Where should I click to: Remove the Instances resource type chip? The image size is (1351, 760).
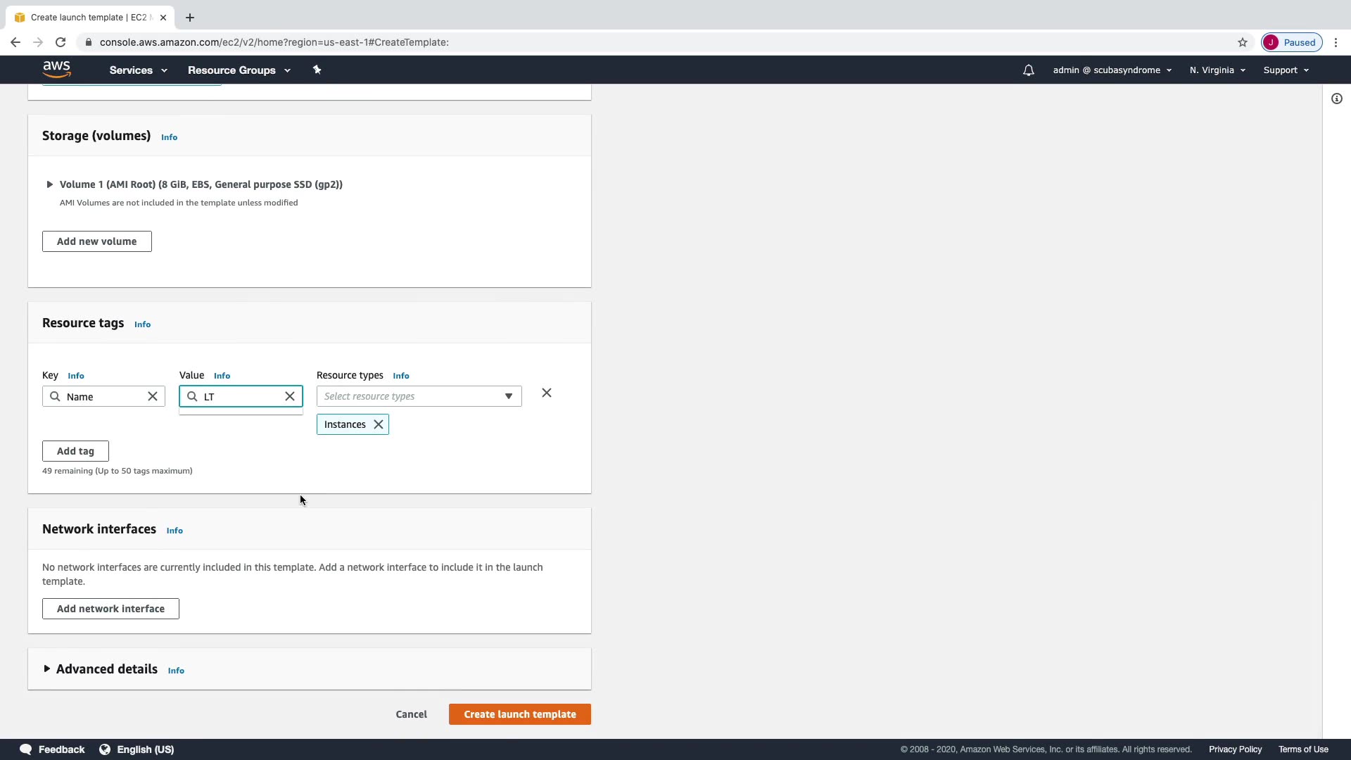tap(379, 424)
